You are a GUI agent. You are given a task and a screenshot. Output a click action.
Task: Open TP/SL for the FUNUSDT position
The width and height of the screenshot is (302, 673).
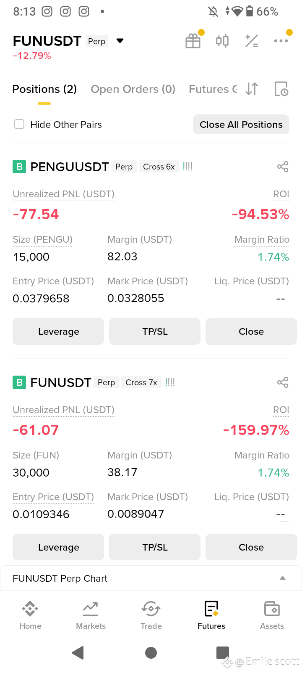[155, 547]
